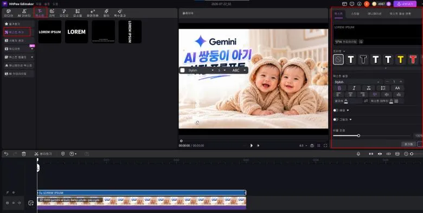Click the purple Export button
423x213 pixels.
coord(405,4)
